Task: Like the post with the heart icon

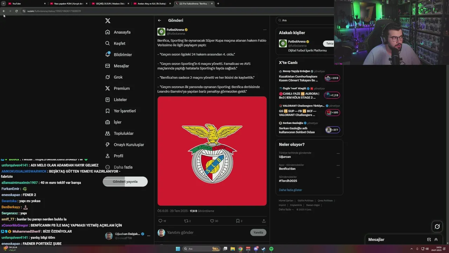Action: (212, 221)
